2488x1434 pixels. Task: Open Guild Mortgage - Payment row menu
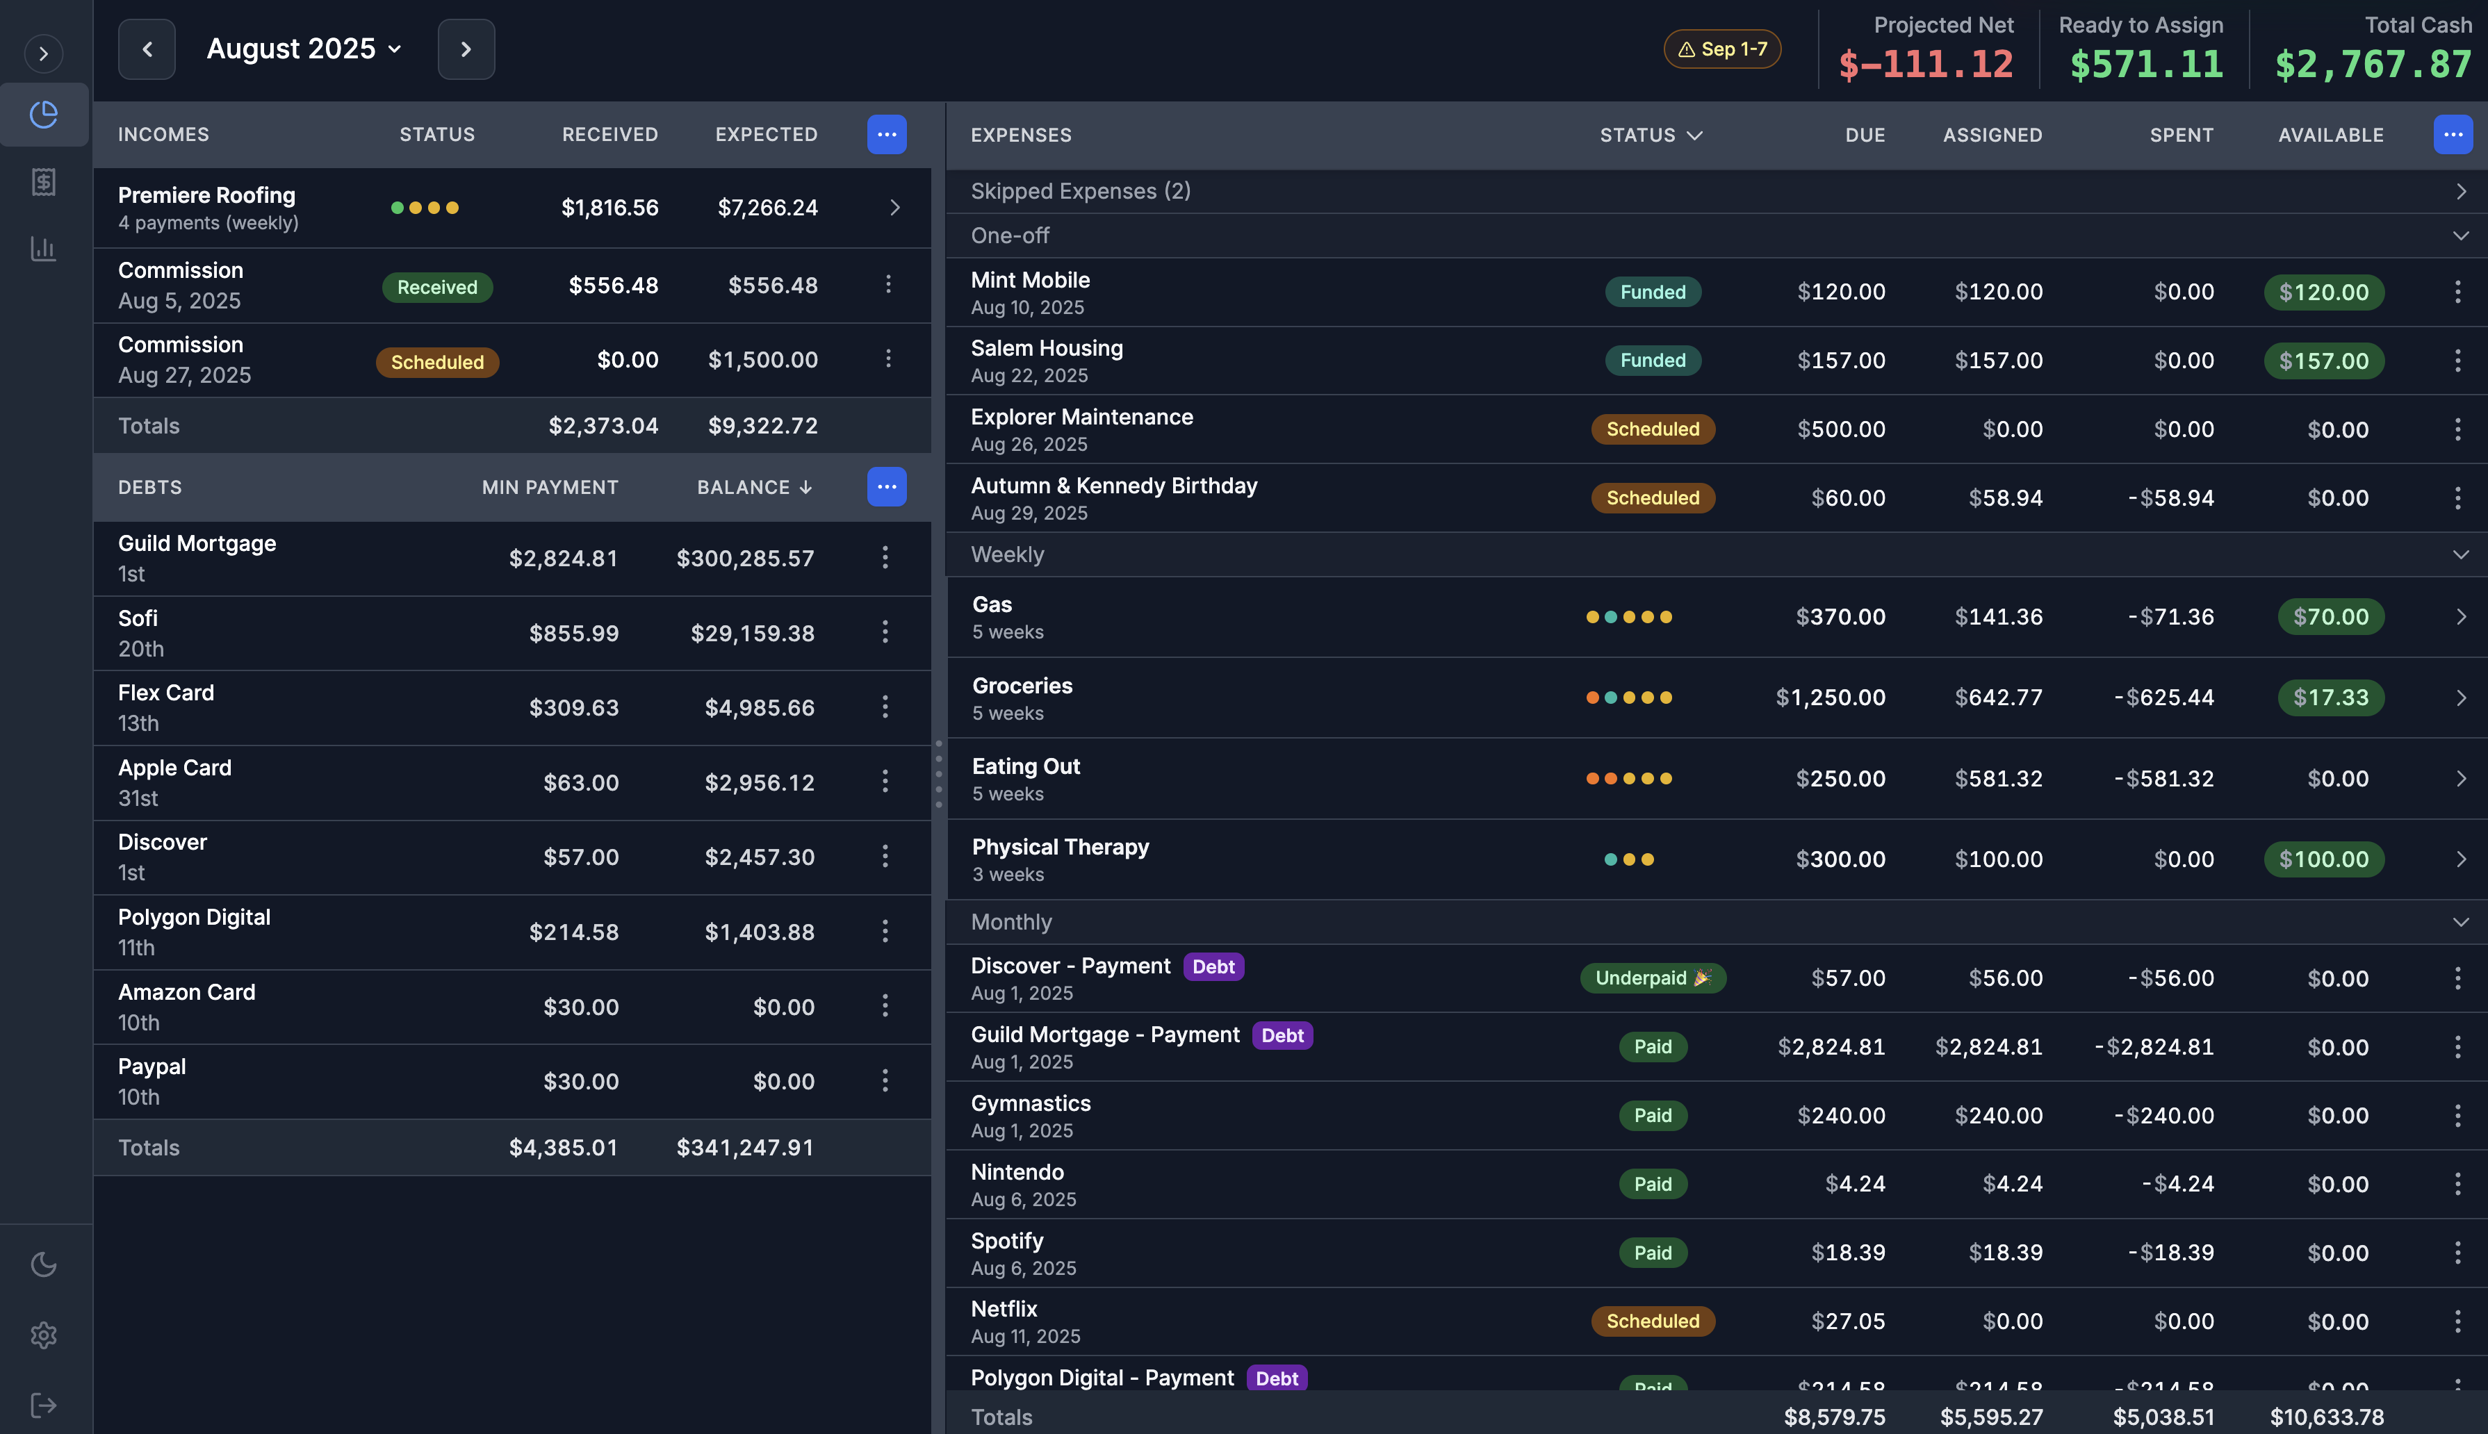[x=2457, y=1047]
